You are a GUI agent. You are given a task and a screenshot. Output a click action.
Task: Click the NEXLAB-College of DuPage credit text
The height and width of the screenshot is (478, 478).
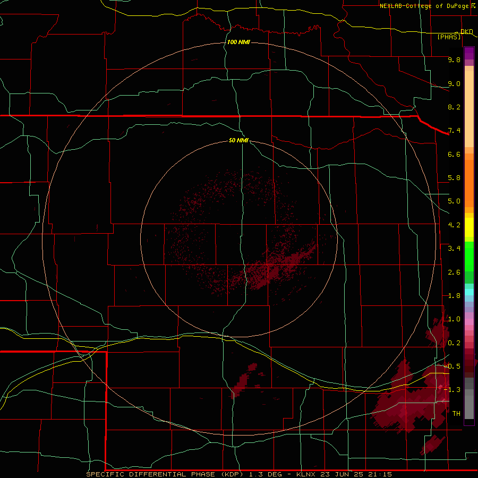424,6
